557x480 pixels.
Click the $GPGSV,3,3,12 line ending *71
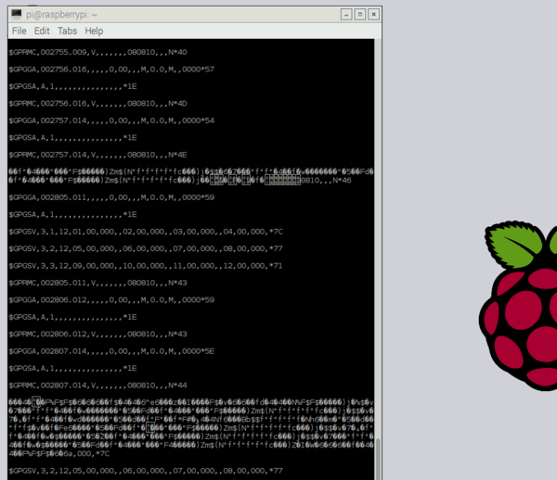pos(146,266)
